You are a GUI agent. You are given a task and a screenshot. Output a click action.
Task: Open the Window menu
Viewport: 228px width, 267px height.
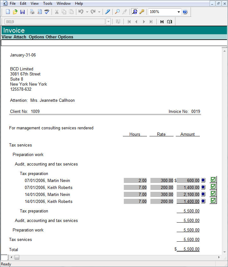64,3
